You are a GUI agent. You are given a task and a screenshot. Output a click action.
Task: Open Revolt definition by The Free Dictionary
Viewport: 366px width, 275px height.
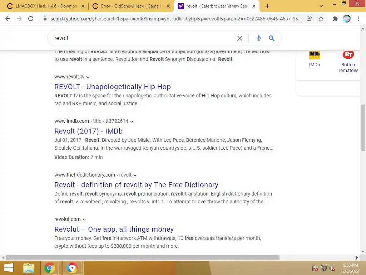(136, 185)
